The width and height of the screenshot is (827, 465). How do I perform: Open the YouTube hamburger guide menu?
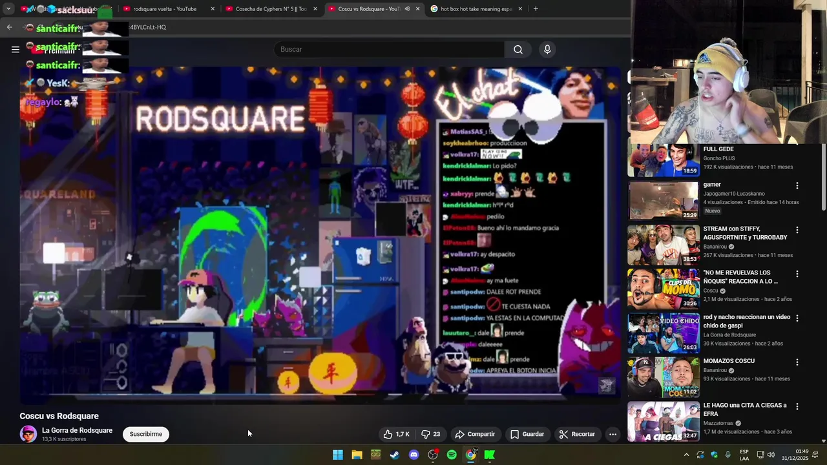16,49
